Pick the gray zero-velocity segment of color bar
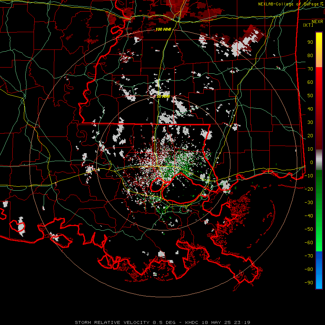 pyautogui.click(x=319, y=160)
